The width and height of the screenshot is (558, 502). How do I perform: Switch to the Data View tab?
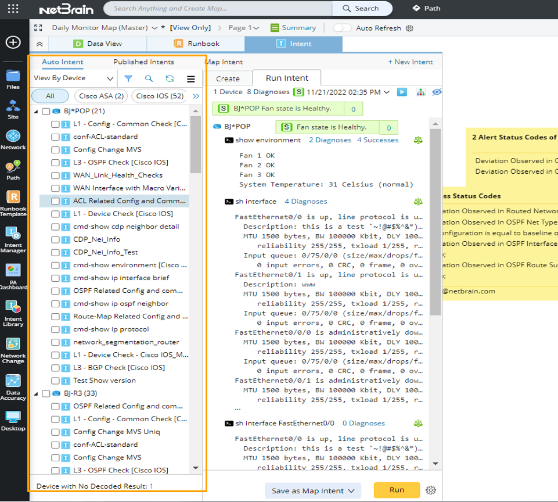tap(98, 44)
